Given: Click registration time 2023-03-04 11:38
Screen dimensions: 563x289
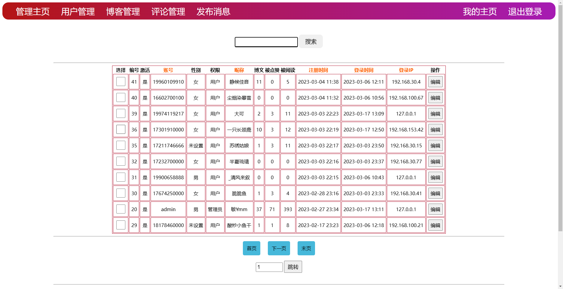Looking at the screenshot, I should [318, 82].
